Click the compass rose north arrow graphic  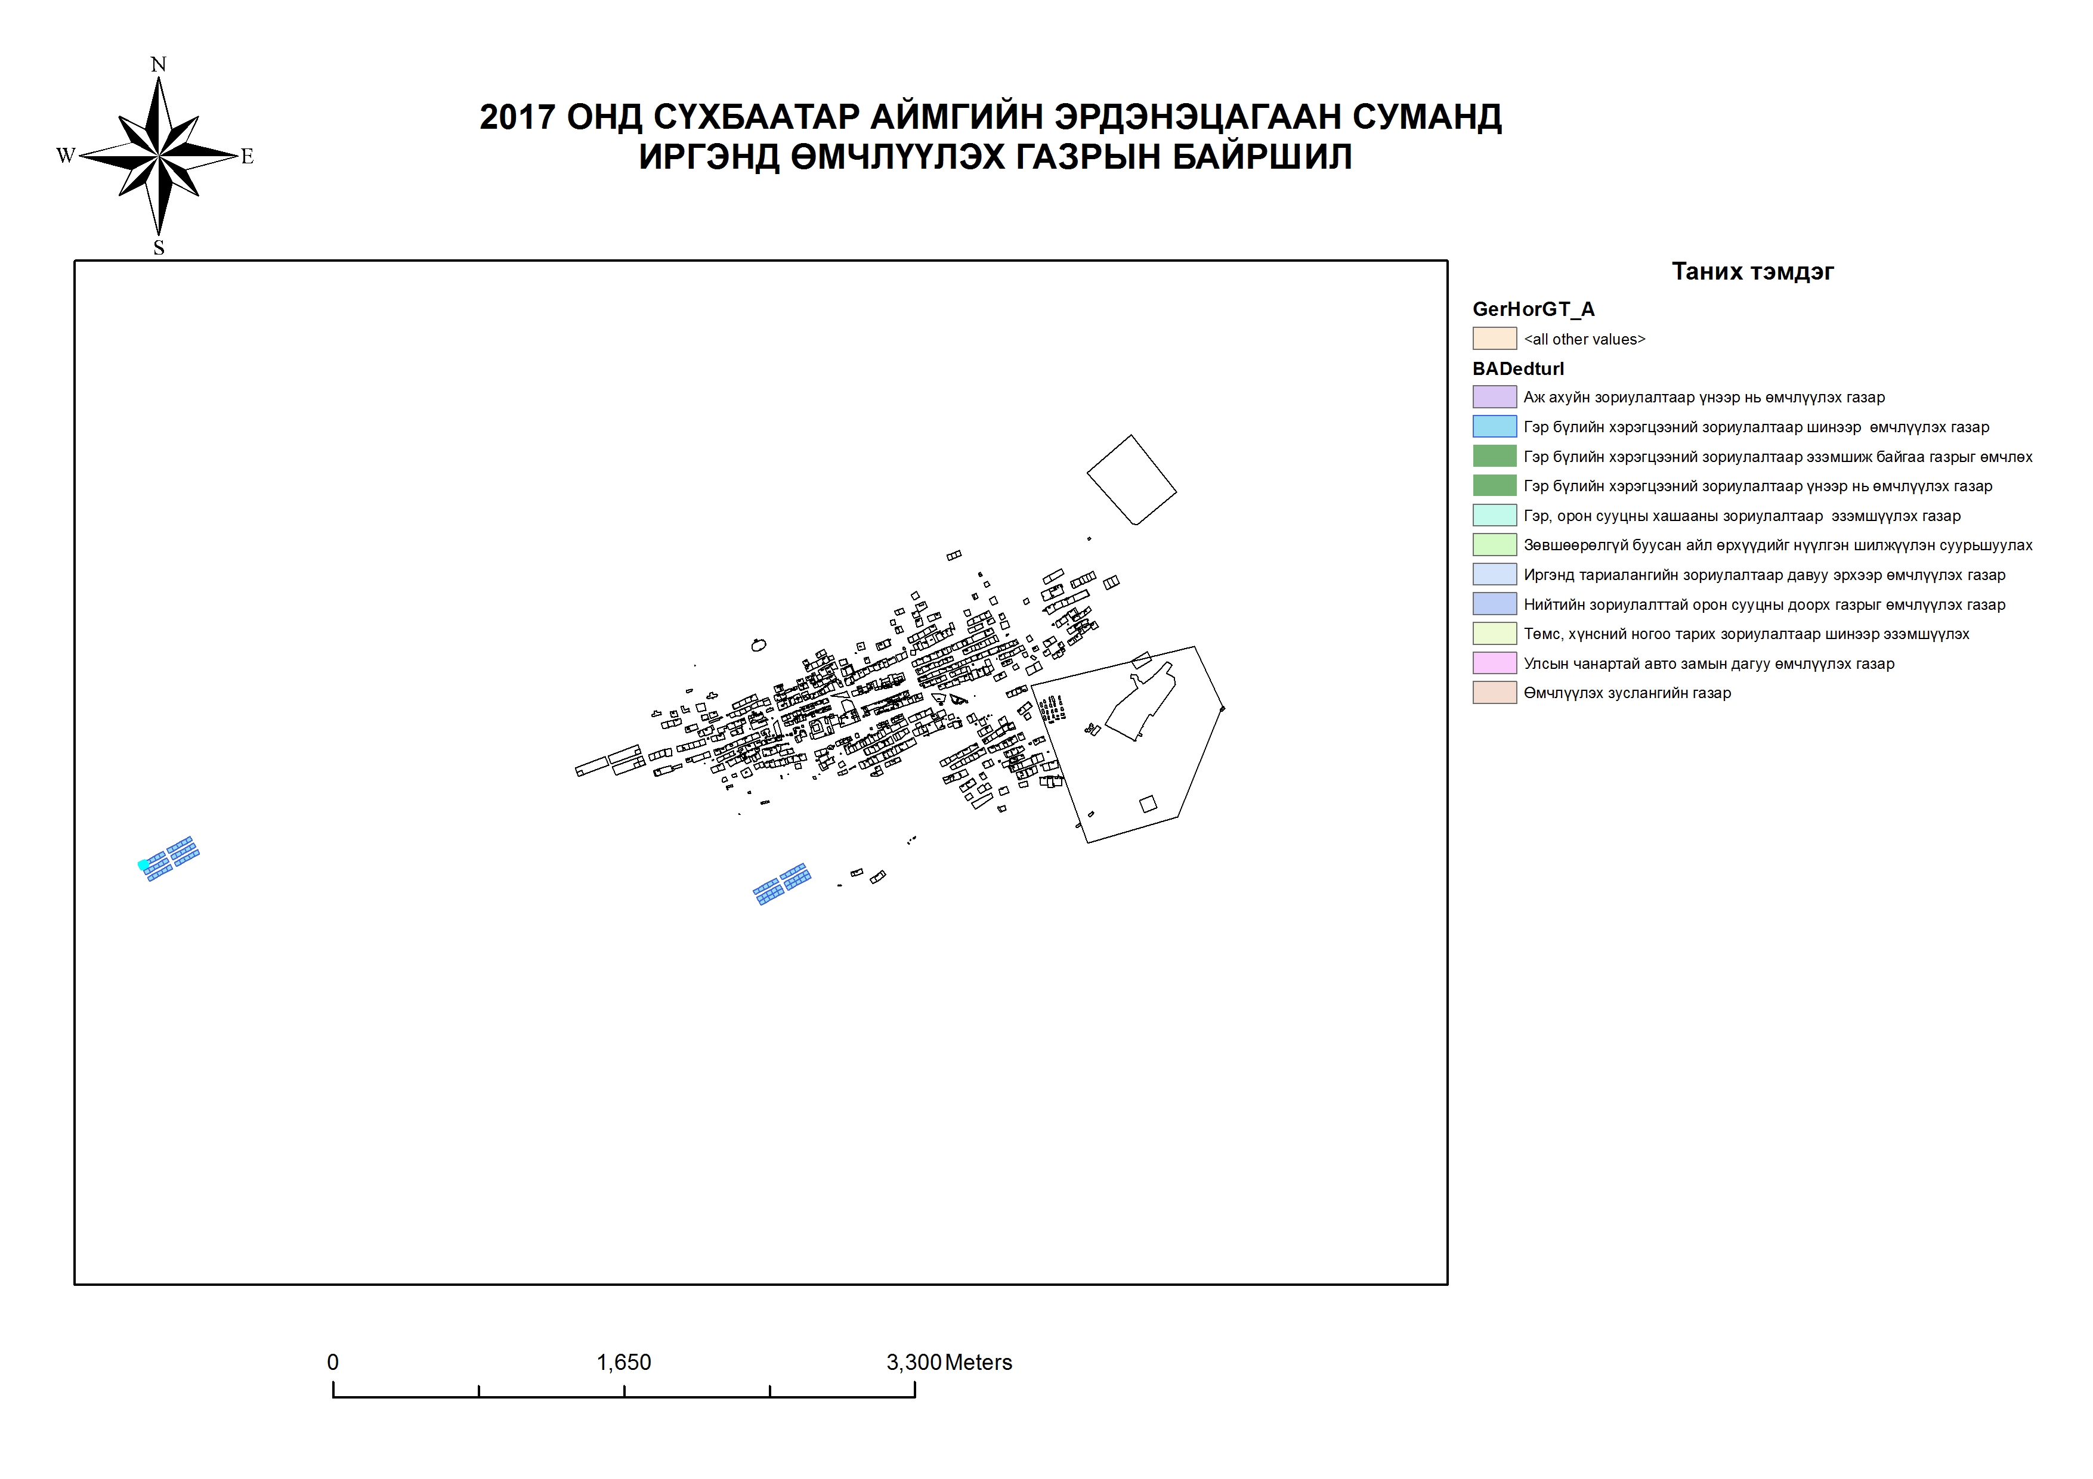click(159, 156)
